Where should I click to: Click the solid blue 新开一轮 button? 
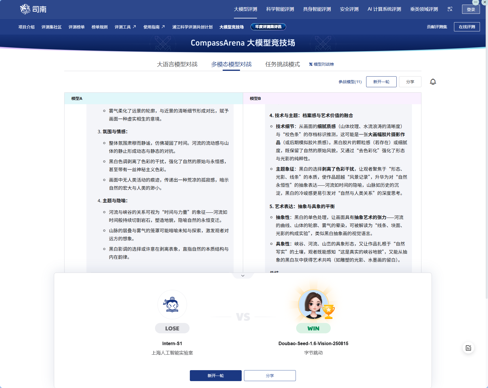216,376
